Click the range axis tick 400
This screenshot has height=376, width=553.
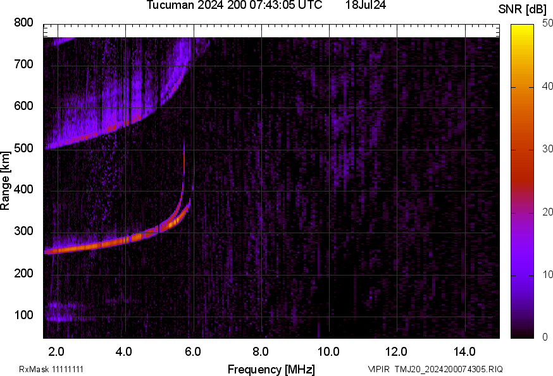(23, 190)
